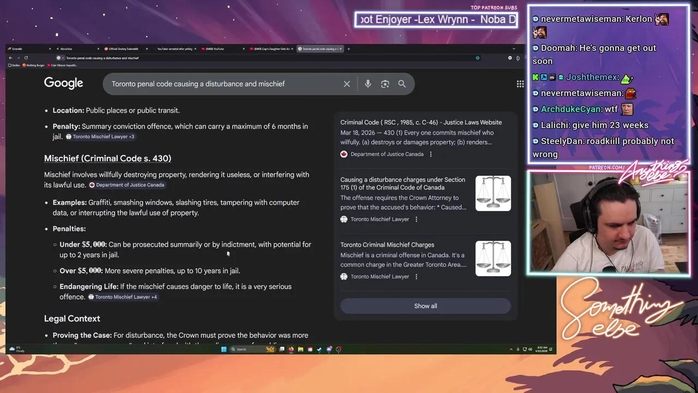This screenshot has height=393, width=698.
Task: Open the Toronto Criminal Mischief Charges result
Action: tap(387, 245)
